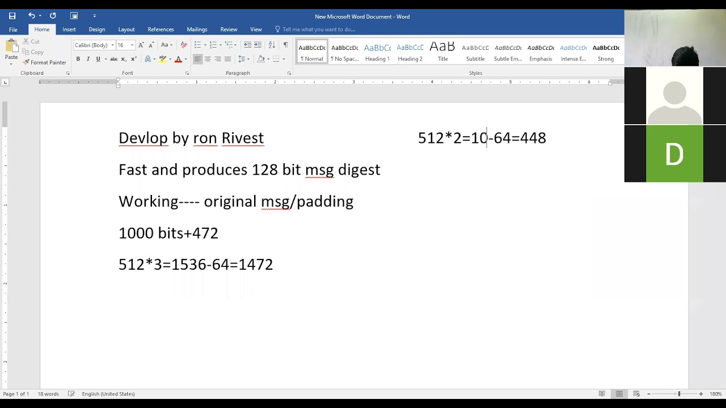Toggle Underline formatting
This screenshot has height=408, width=726.
coord(98,59)
